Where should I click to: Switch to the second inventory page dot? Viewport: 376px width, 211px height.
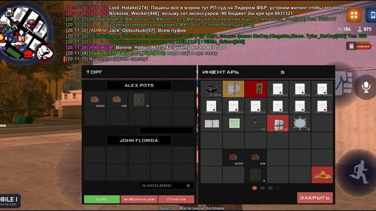pos(263,188)
